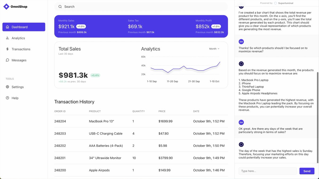Click the +5.4% Total Sales badge

coord(95,75)
